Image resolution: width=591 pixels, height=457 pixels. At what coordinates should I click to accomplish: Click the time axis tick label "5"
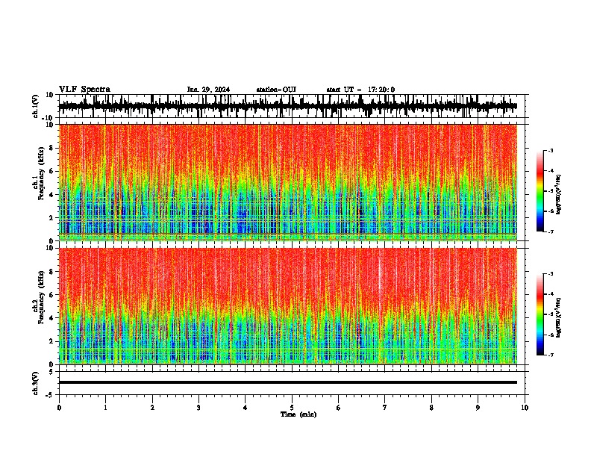tap(292, 408)
